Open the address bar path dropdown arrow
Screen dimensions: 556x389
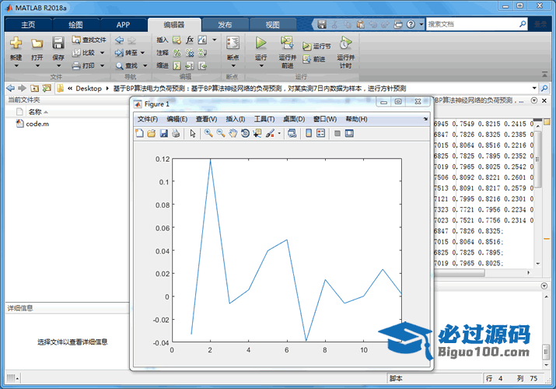[534, 88]
